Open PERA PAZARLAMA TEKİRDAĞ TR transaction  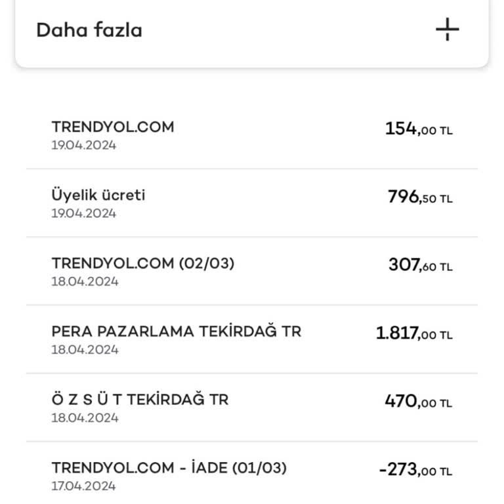pyautogui.click(x=176, y=331)
